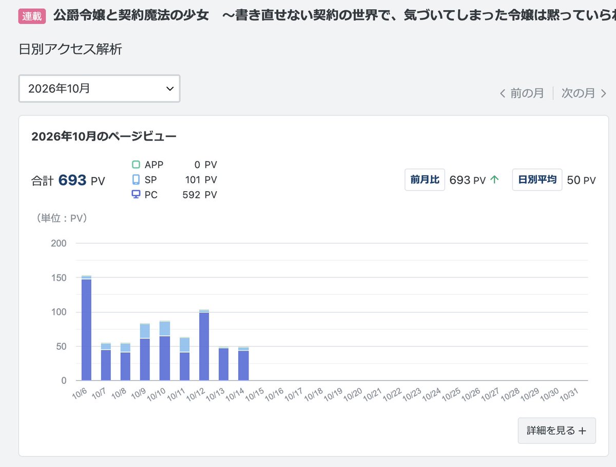Click the 10/10 bar in the chart
This screenshot has height=467, width=616.
165,351
